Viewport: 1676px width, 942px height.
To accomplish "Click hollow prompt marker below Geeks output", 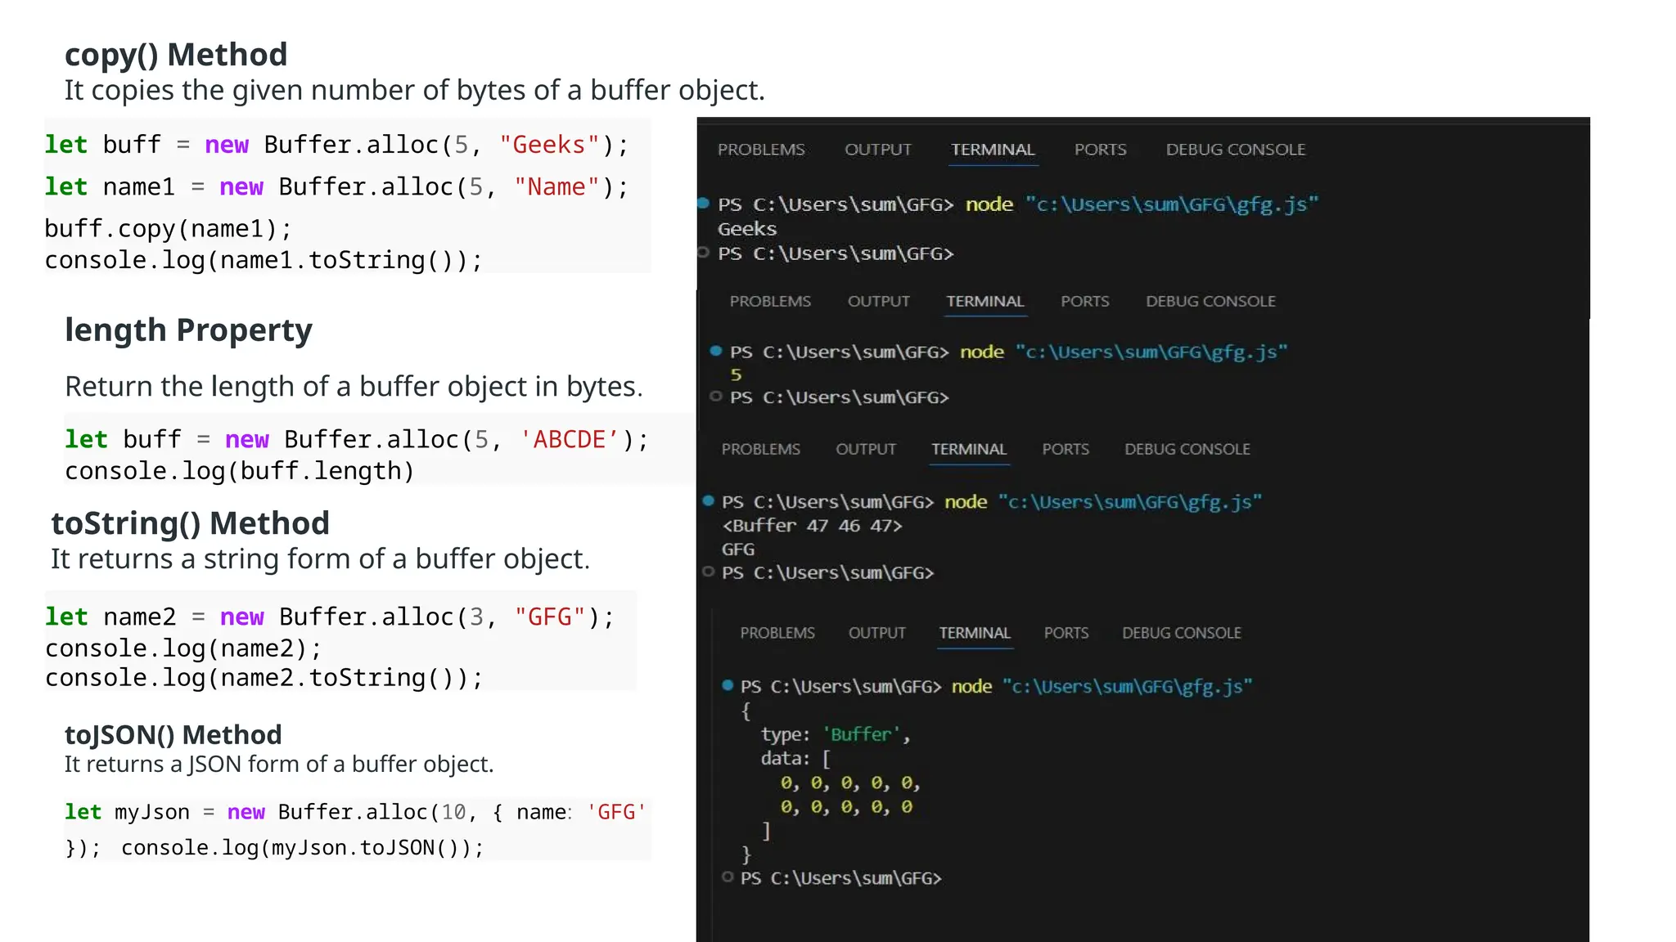I will click(x=703, y=253).
